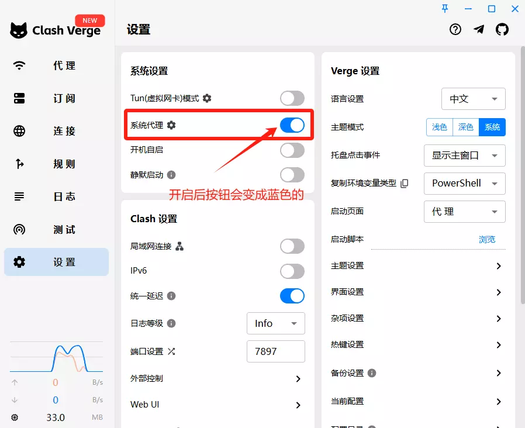This screenshot has height=428, width=525.
Task: Switch theme mode to 深色
Action: [465, 127]
